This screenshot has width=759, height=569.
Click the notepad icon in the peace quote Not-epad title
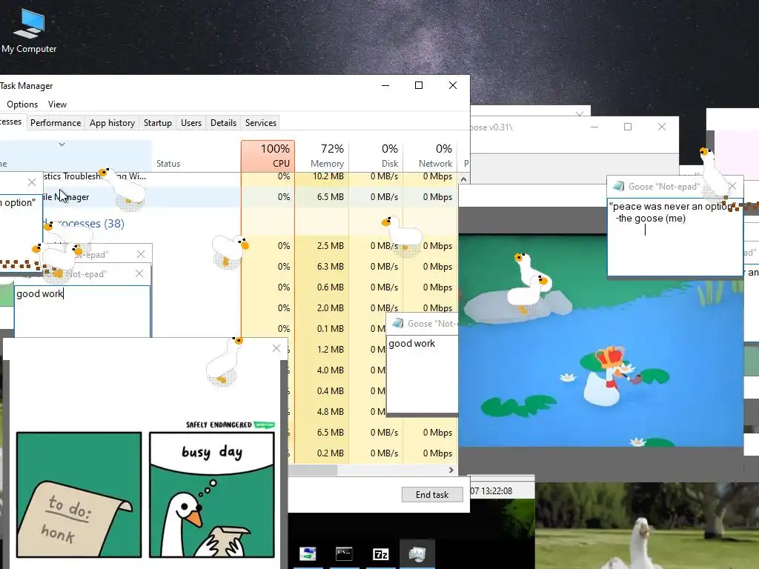tap(619, 186)
